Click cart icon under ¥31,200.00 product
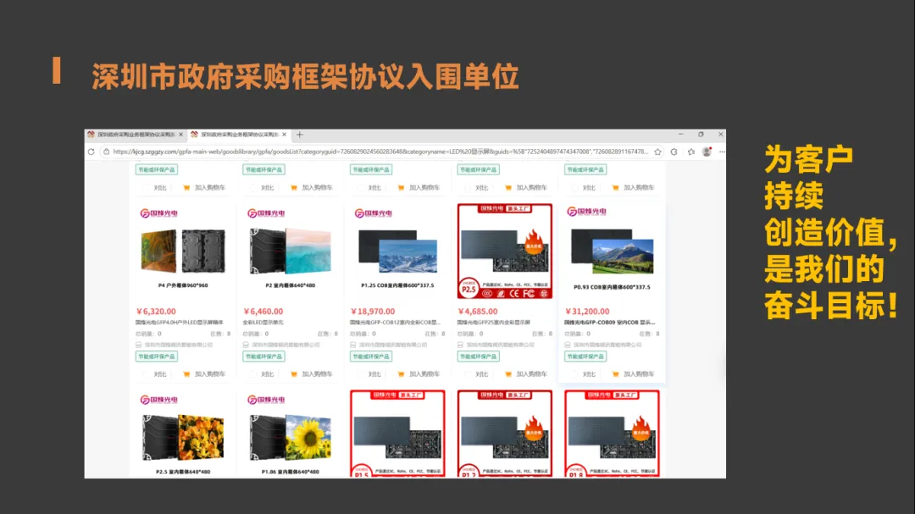 (x=616, y=374)
